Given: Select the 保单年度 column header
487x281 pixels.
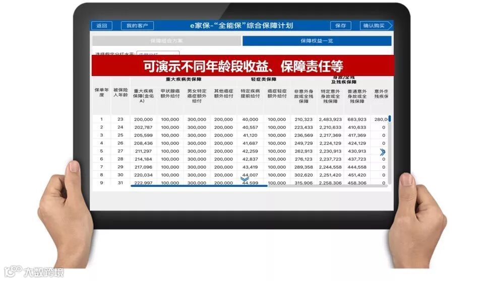Looking at the screenshot, I should [x=101, y=93].
